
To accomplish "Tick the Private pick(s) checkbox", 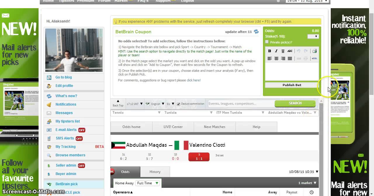I will [x=267, y=42].
